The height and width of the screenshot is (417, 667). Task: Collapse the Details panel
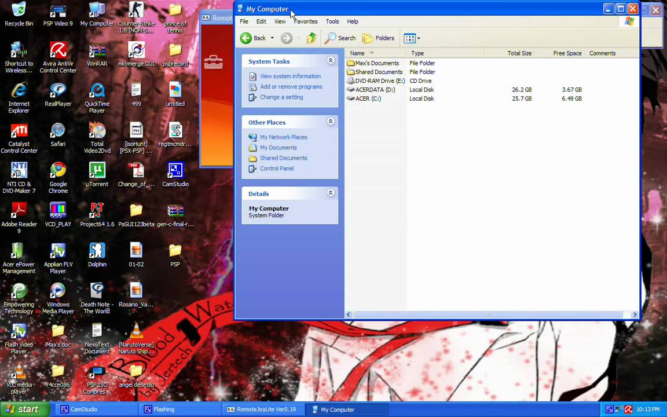coord(331,193)
